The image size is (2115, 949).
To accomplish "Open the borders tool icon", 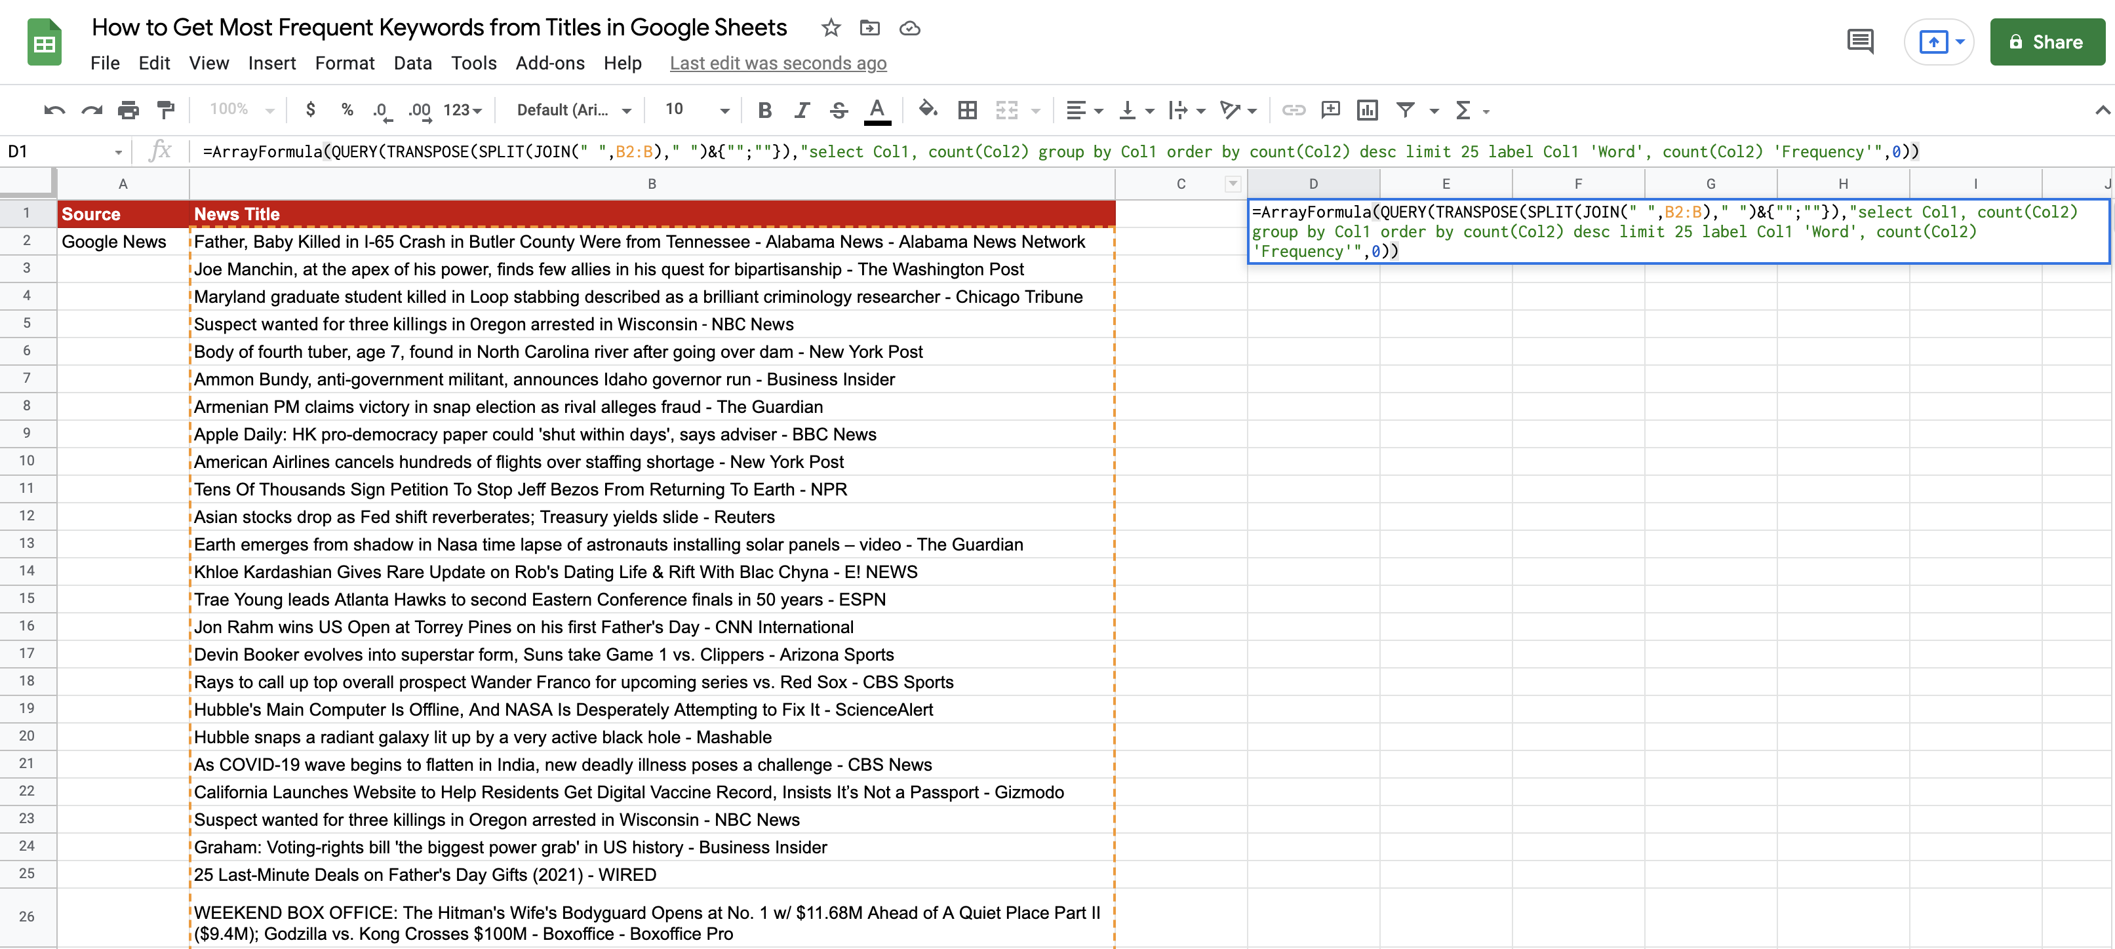I will click(x=968, y=110).
